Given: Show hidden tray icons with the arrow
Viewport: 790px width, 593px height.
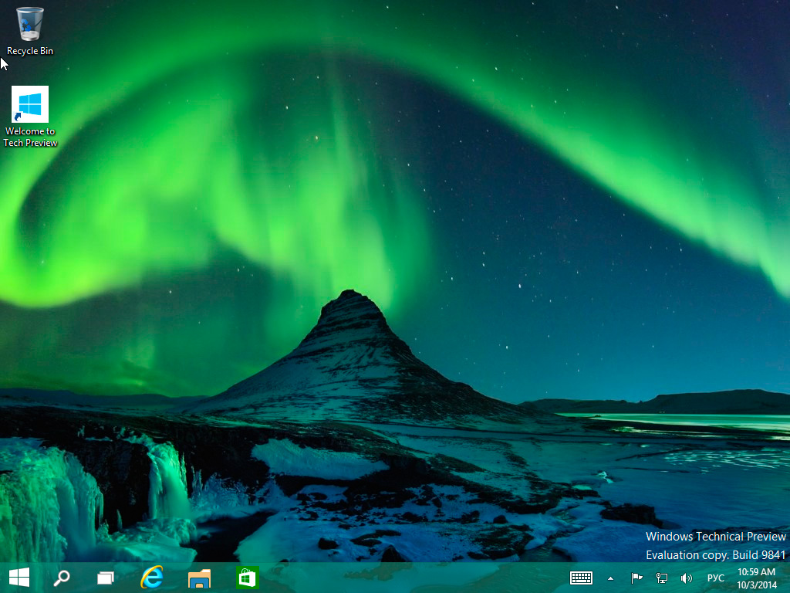Looking at the screenshot, I should (611, 578).
